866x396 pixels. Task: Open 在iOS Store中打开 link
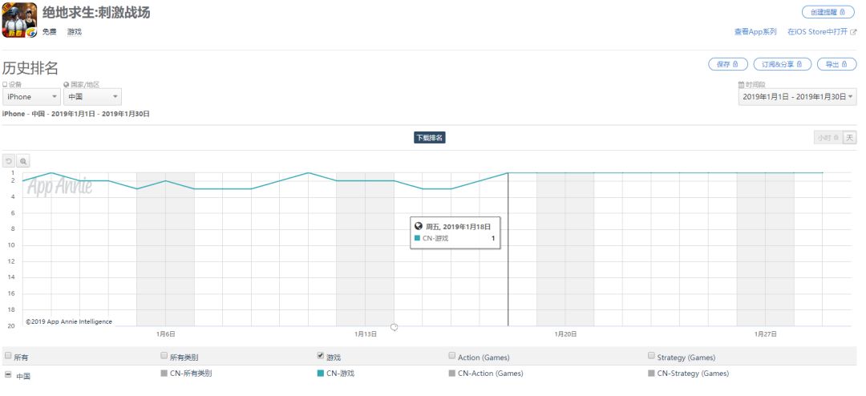tap(817, 32)
